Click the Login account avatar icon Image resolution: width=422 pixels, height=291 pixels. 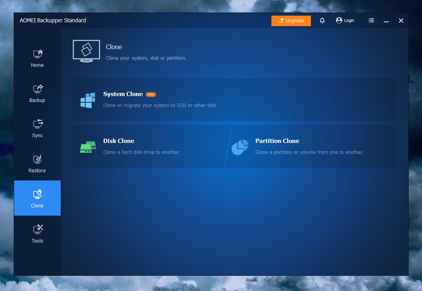tap(339, 20)
